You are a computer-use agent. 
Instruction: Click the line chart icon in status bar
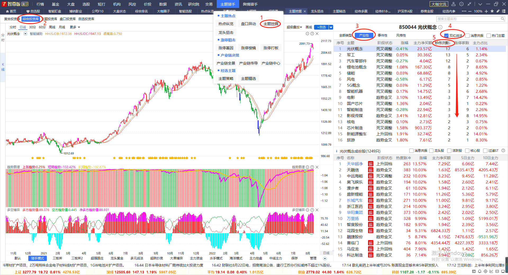pos(491,271)
